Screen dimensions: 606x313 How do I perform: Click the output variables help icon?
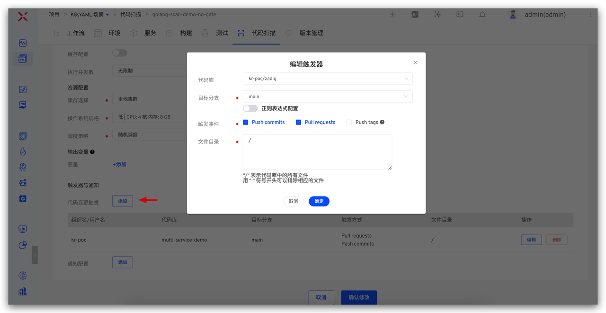(92, 152)
